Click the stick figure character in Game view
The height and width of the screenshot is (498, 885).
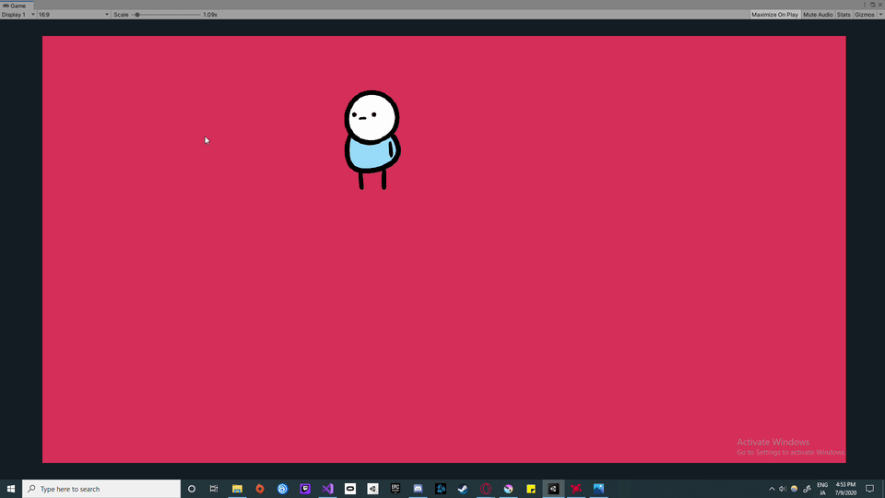coord(372,139)
